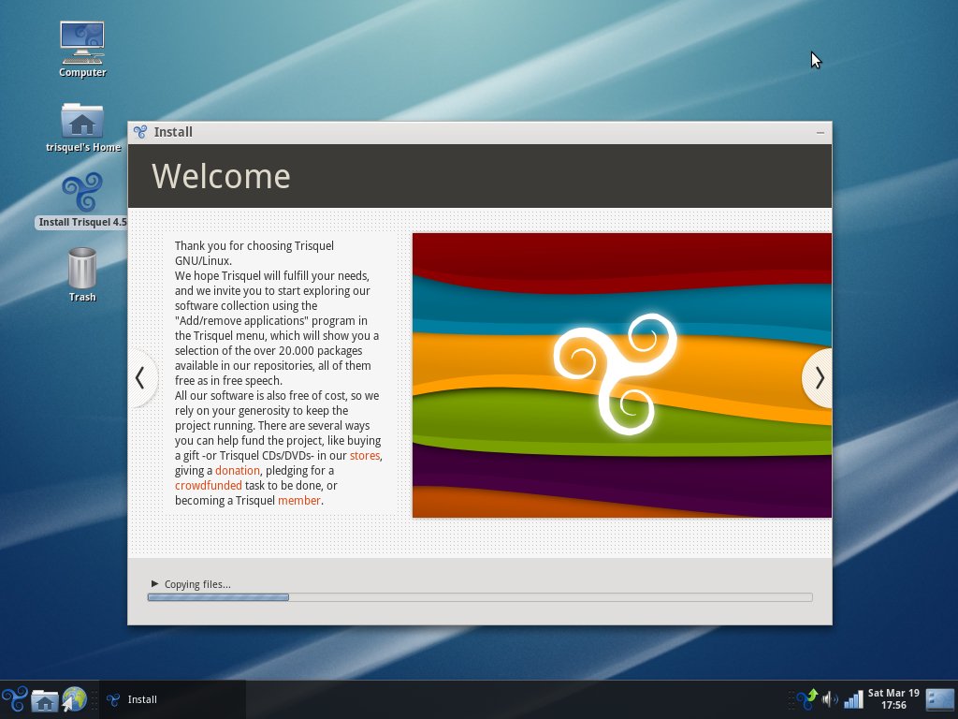Follow the donation link
The width and height of the screenshot is (958, 719).
pos(237,471)
